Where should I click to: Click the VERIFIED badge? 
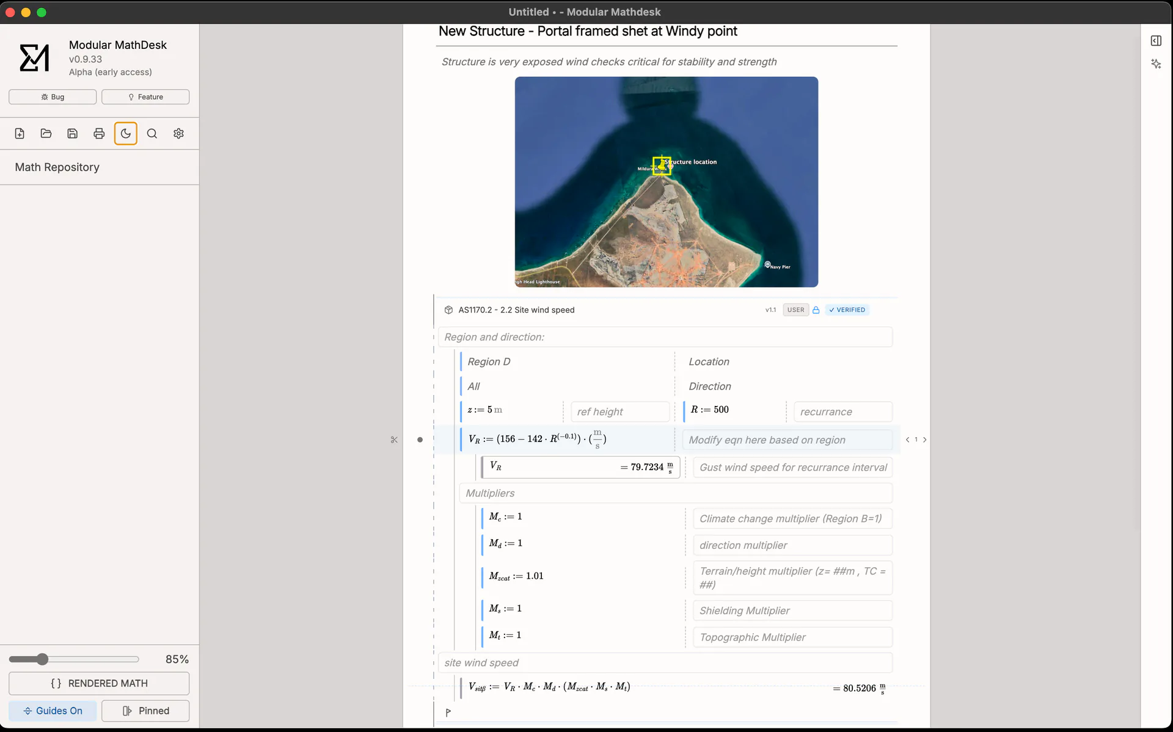(847, 310)
